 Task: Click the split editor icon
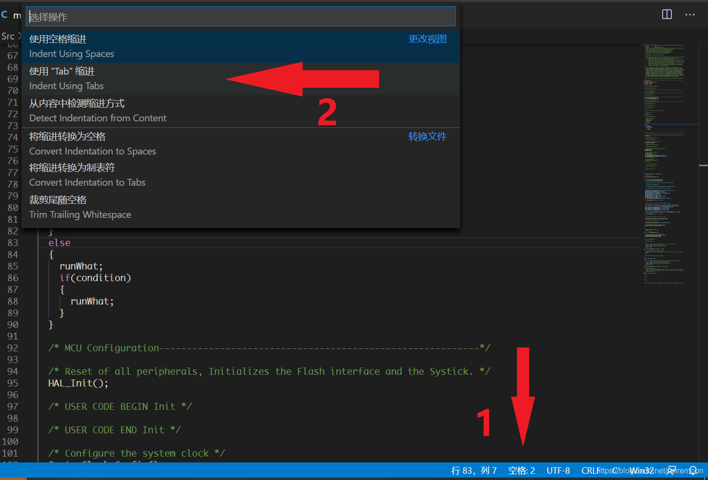[x=667, y=15]
